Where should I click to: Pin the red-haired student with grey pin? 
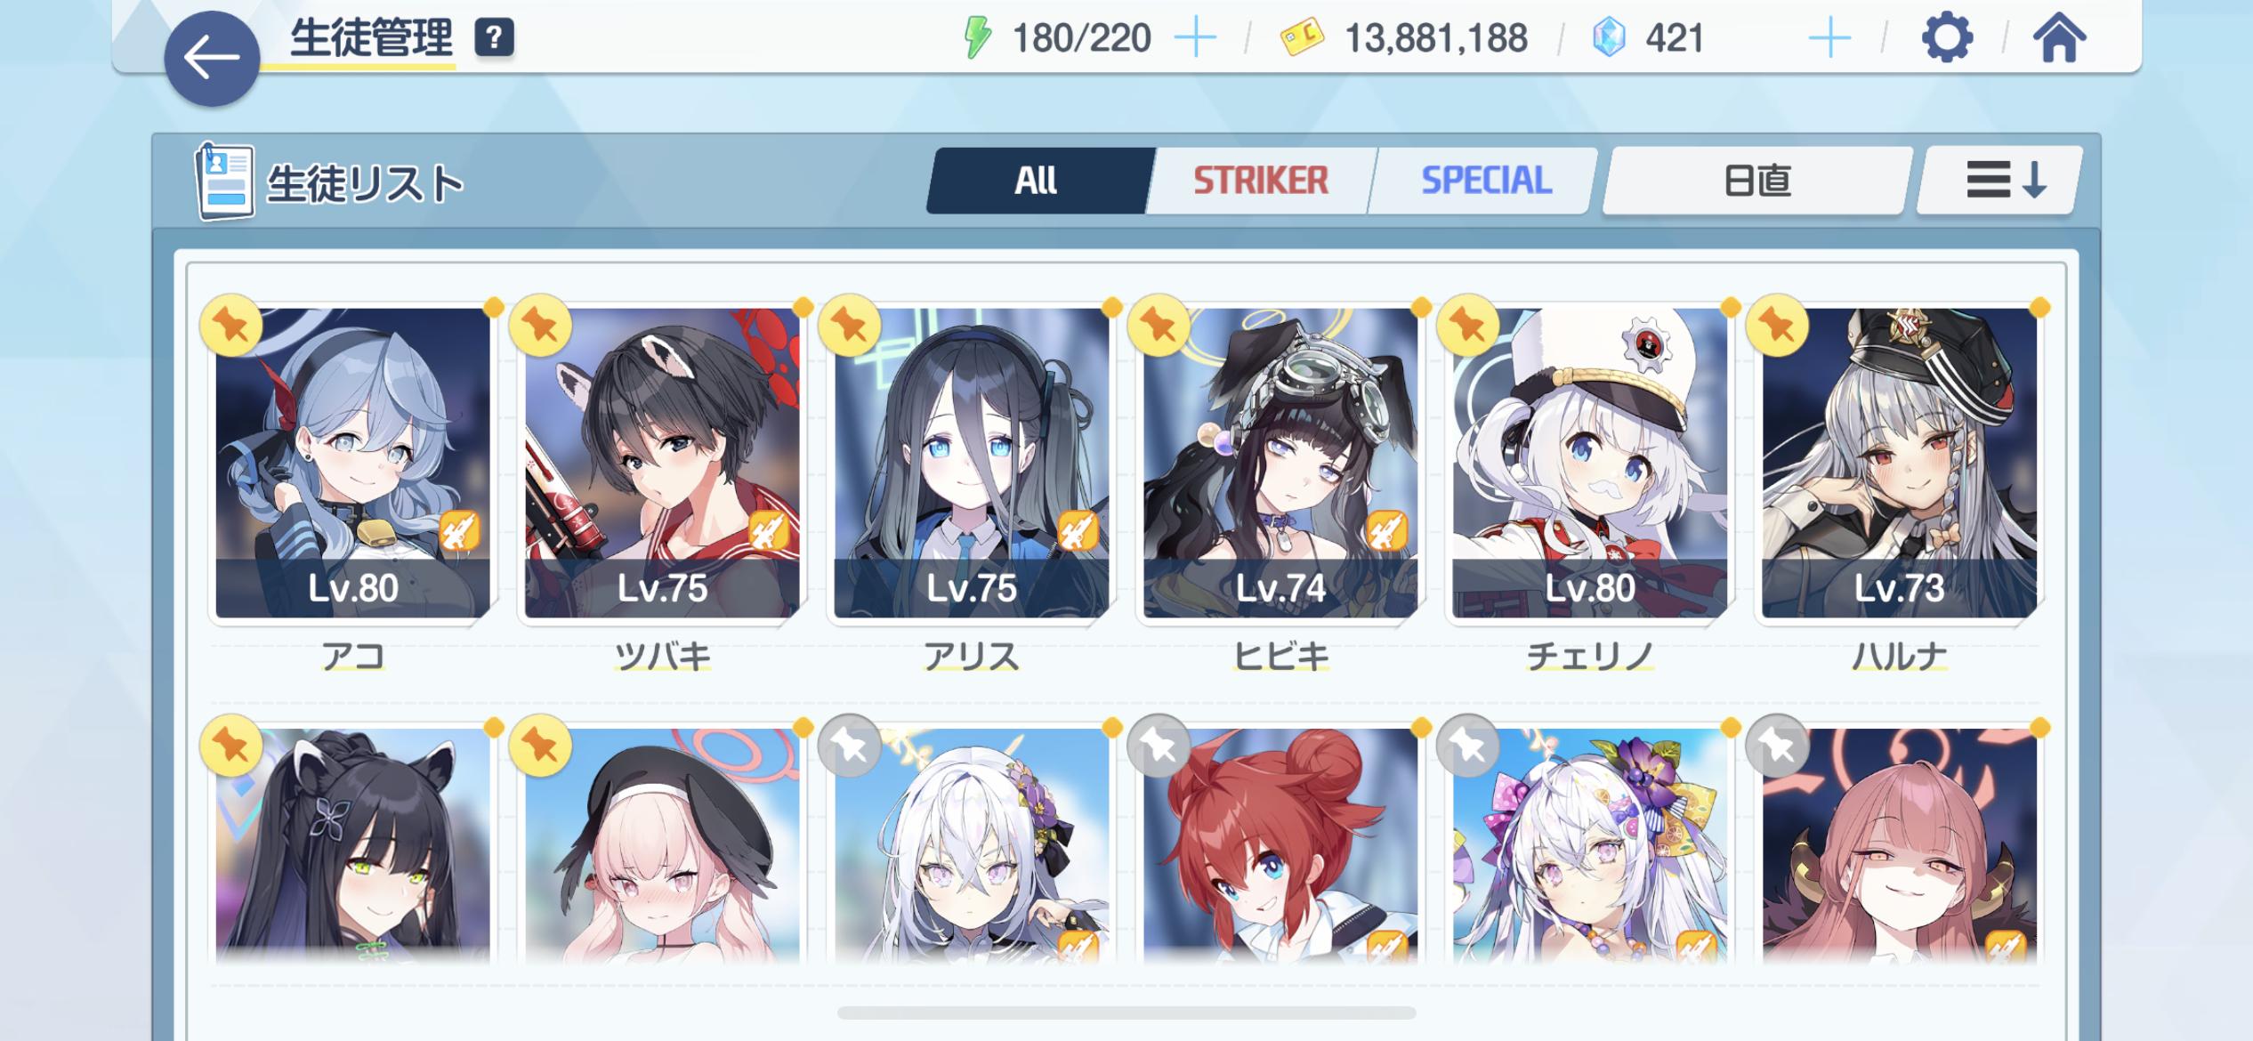tap(1159, 746)
